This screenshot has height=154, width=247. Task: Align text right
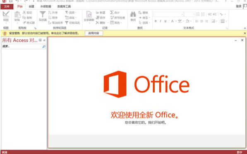point(206,21)
